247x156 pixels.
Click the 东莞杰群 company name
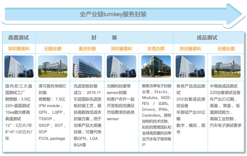click(156, 49)
